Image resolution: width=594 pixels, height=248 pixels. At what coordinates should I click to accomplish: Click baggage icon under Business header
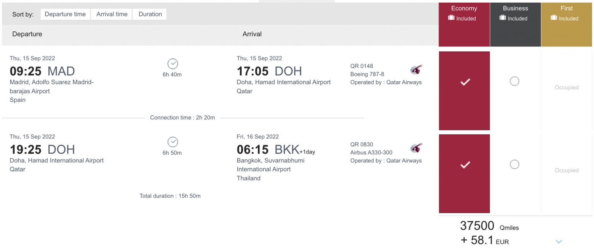click(x=502, y=18)
